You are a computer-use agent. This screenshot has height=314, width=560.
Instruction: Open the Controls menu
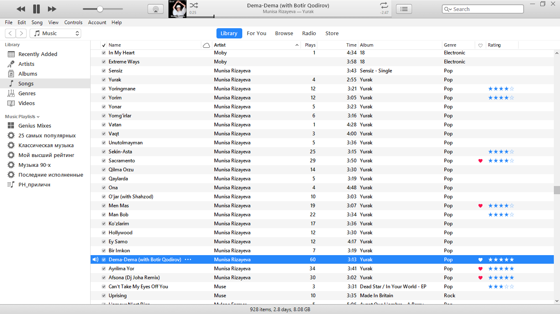click(x=73, y=22)
